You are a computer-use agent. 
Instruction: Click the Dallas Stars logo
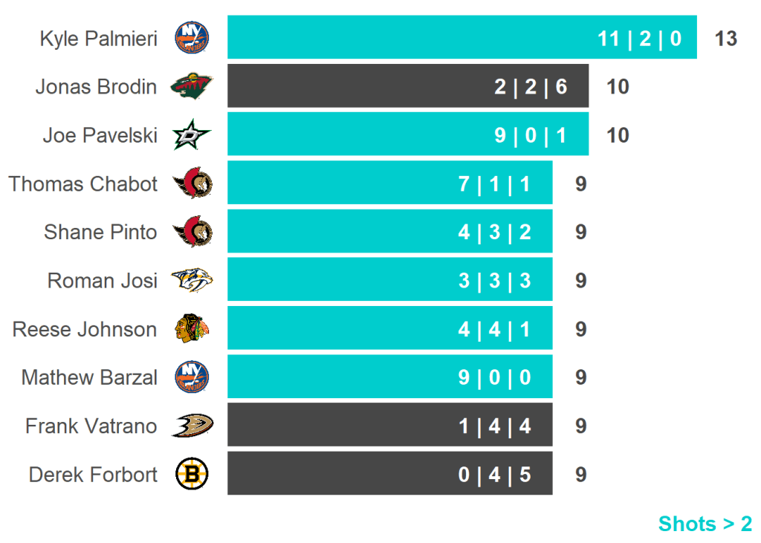(192, 135)
